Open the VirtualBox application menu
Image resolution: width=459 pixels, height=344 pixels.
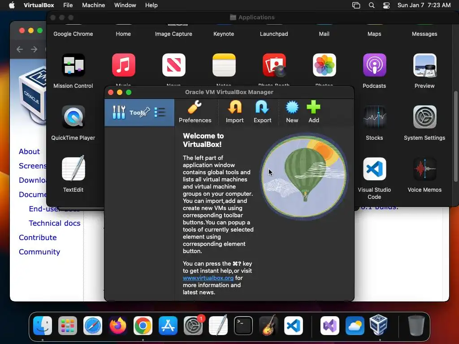click(39, 5)
